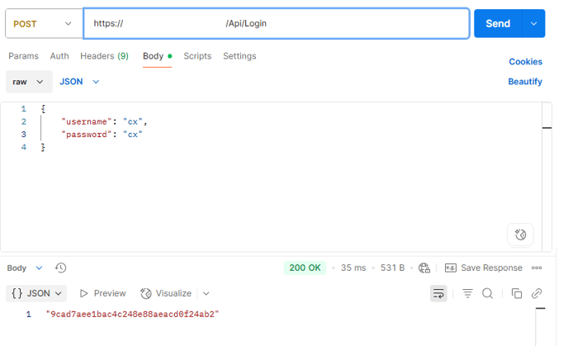Toggle the word wrap line icon
568x346 pixels.
[x=438, y=293]
